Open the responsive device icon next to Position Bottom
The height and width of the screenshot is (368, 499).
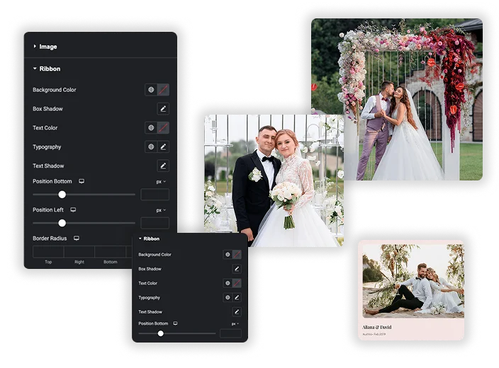pyautogui.click(x=82, y=181)
